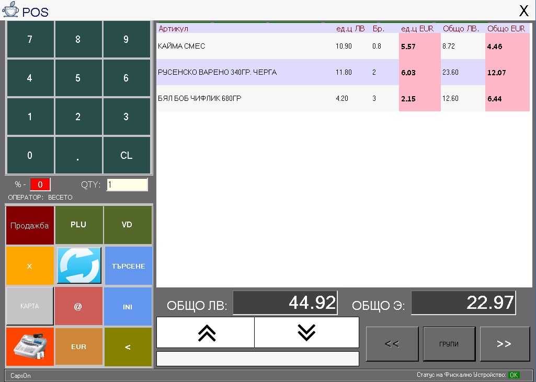This screenshot has height=382, width=536.
Task: Click the empty input bar below arrows
Action: [258, 359]
